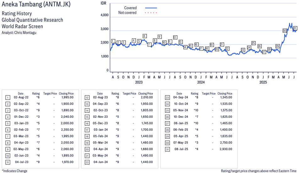
Task: Click the Closing Price header in second table
Action: [x=145, y=94]
